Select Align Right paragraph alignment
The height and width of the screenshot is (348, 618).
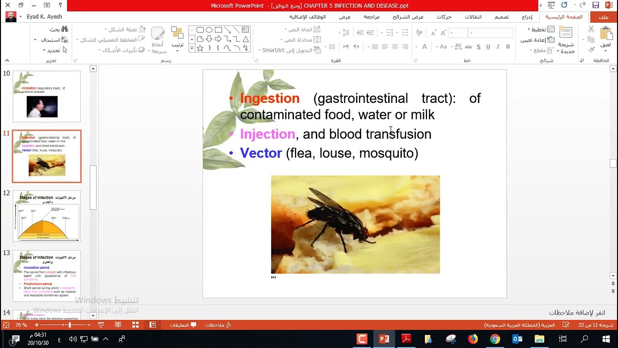(405, 47)
